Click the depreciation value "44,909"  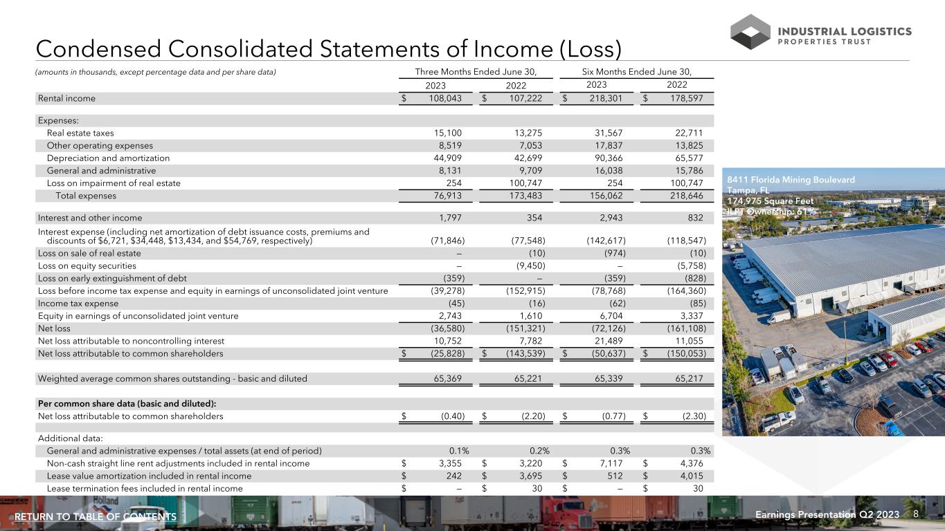(449, 158)
